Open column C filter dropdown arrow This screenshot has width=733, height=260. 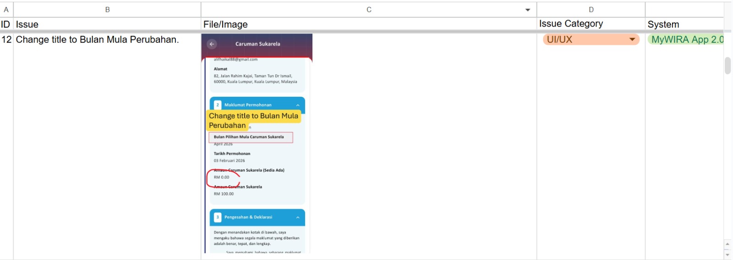[x=528, y=10]
